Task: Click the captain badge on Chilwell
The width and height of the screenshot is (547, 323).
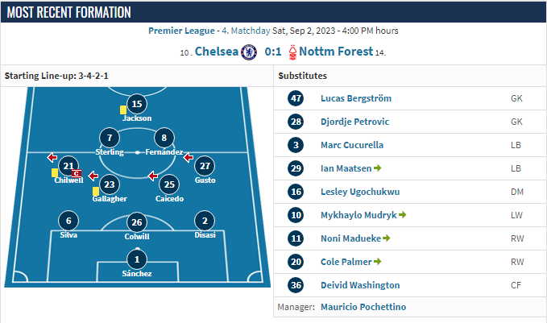Action: pyautogui.click(x=77, y=173)
